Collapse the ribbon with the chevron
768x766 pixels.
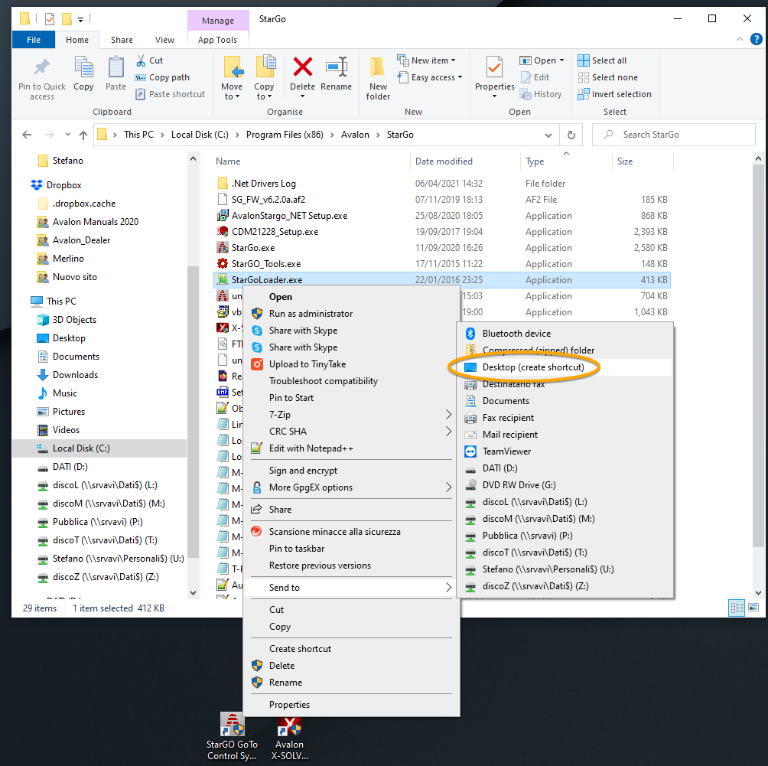coord(740,39)
